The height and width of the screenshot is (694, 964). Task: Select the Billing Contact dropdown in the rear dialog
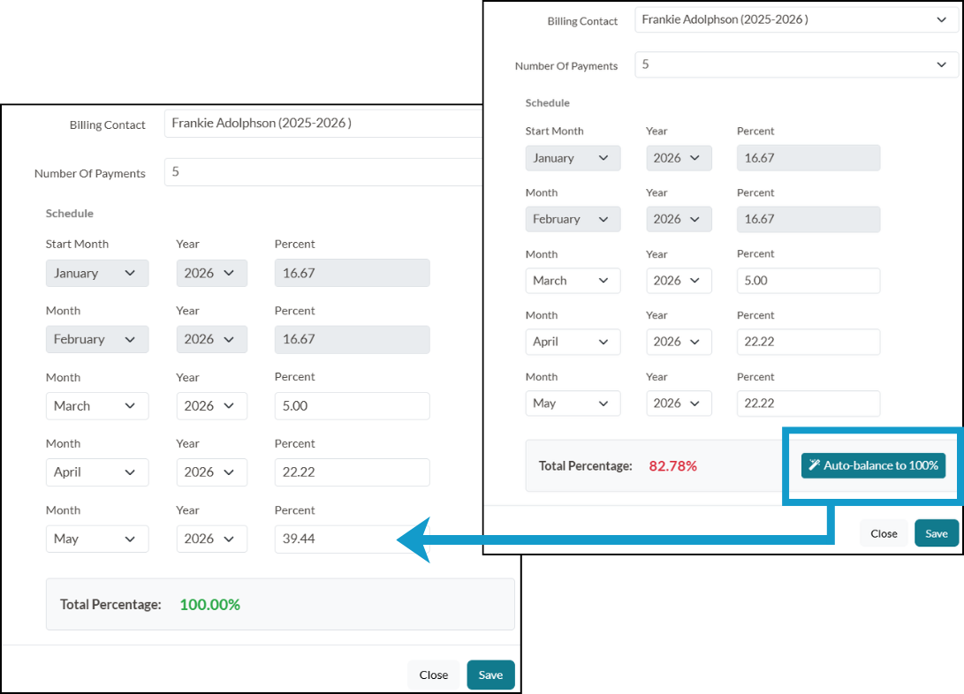795,19
